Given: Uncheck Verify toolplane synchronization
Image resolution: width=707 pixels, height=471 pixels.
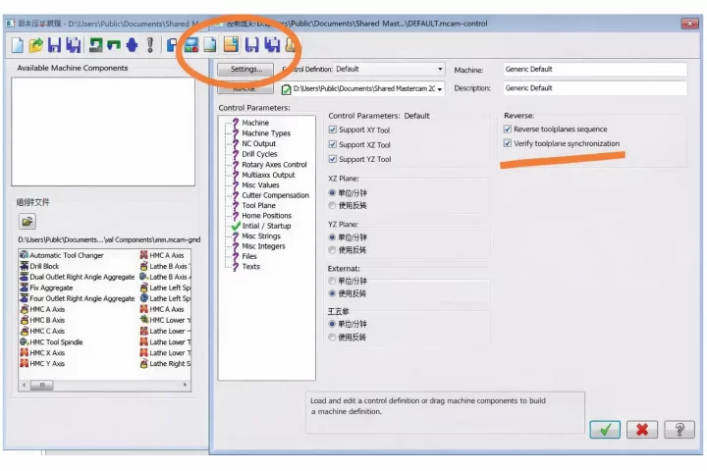Looking at the screenshot, I should [x=508, y=143].
